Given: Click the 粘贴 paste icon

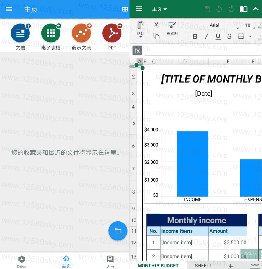Looking at the screenshot, I should (x=141, y=25).
